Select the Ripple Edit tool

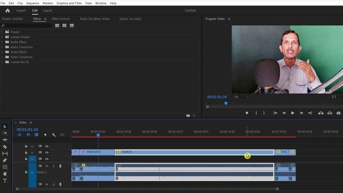click(5, 140)
